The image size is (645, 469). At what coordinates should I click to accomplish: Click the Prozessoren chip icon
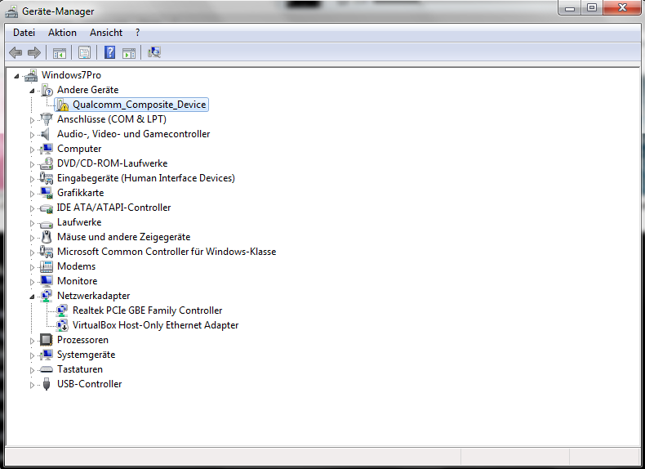[47, 340]
